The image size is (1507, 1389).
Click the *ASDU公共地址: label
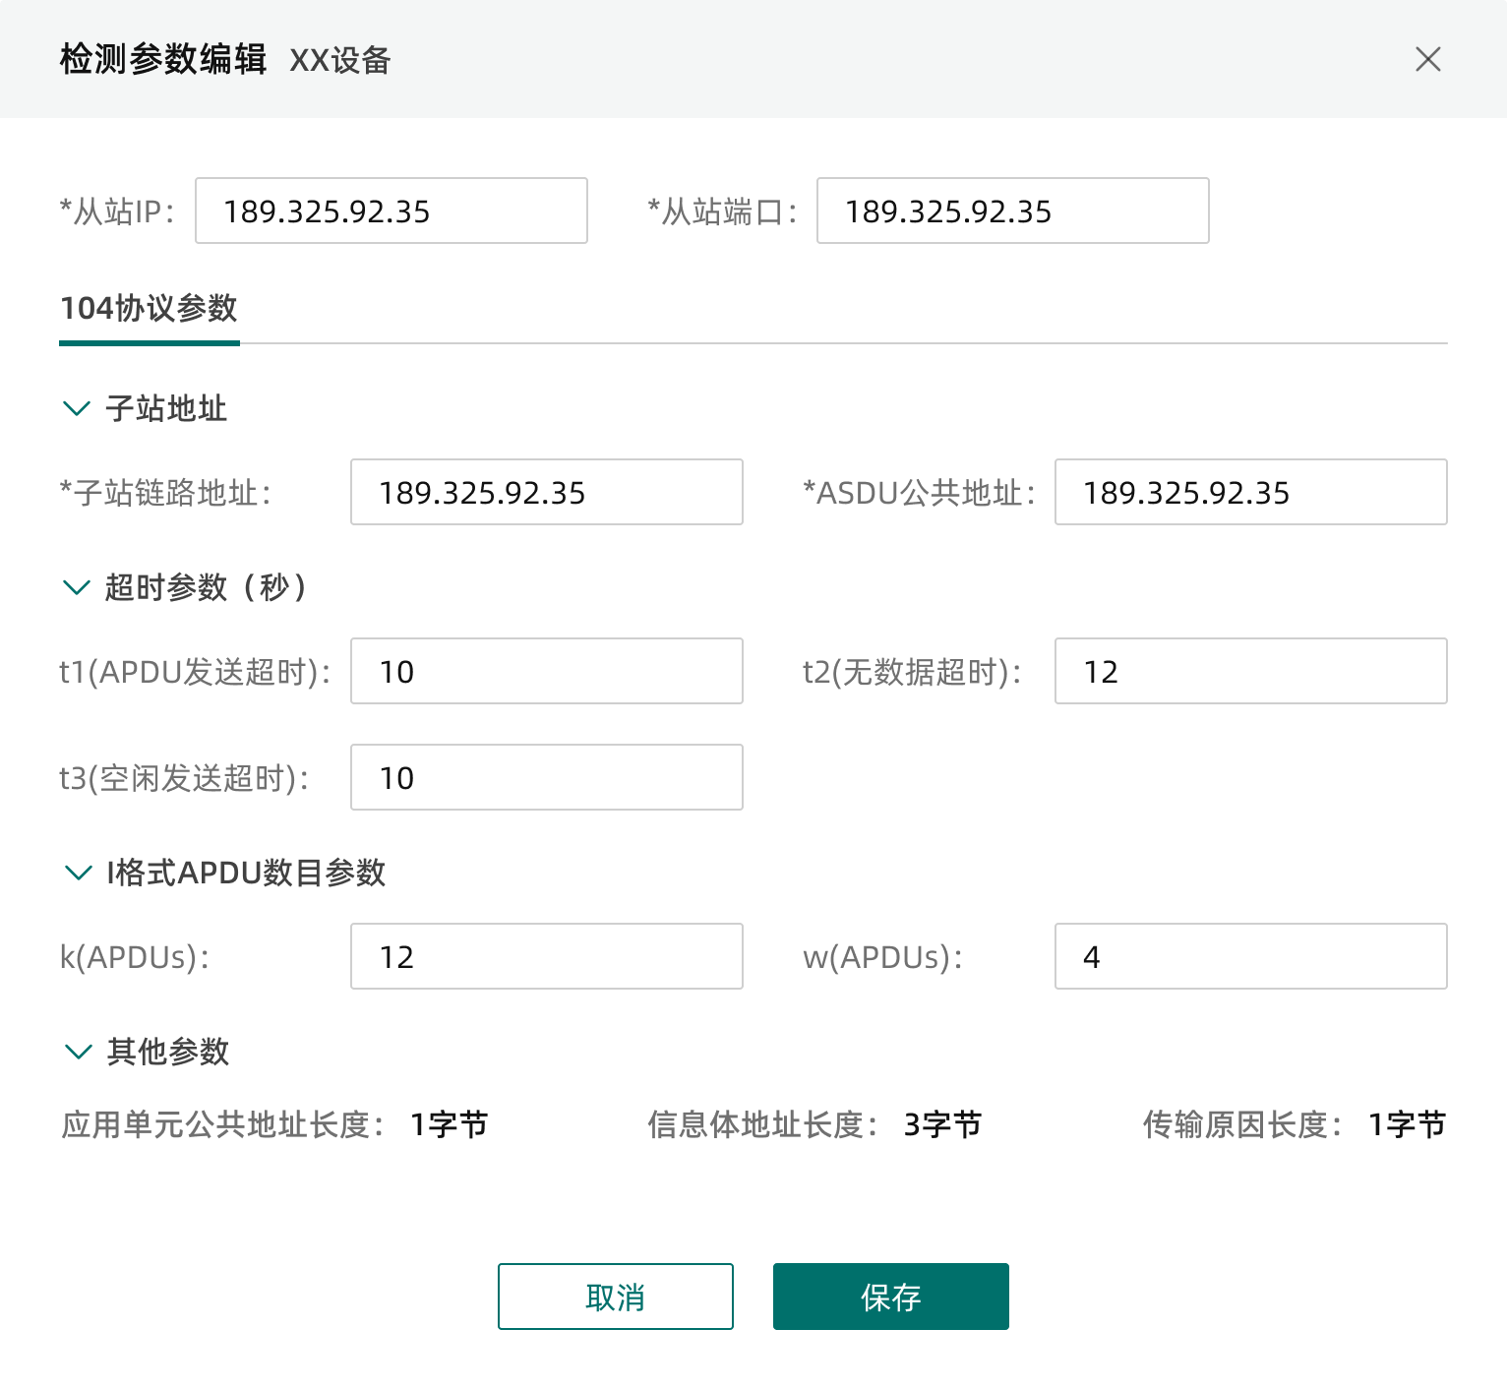point(920,493)
